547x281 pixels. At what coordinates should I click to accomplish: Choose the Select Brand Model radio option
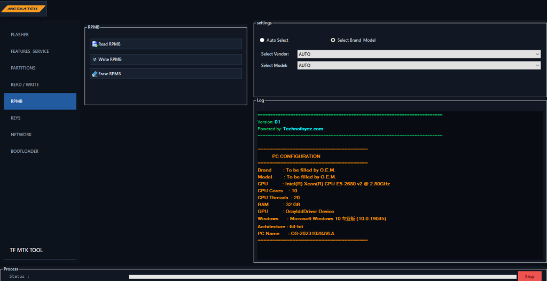pyautogui.click(x=333, y=40)
